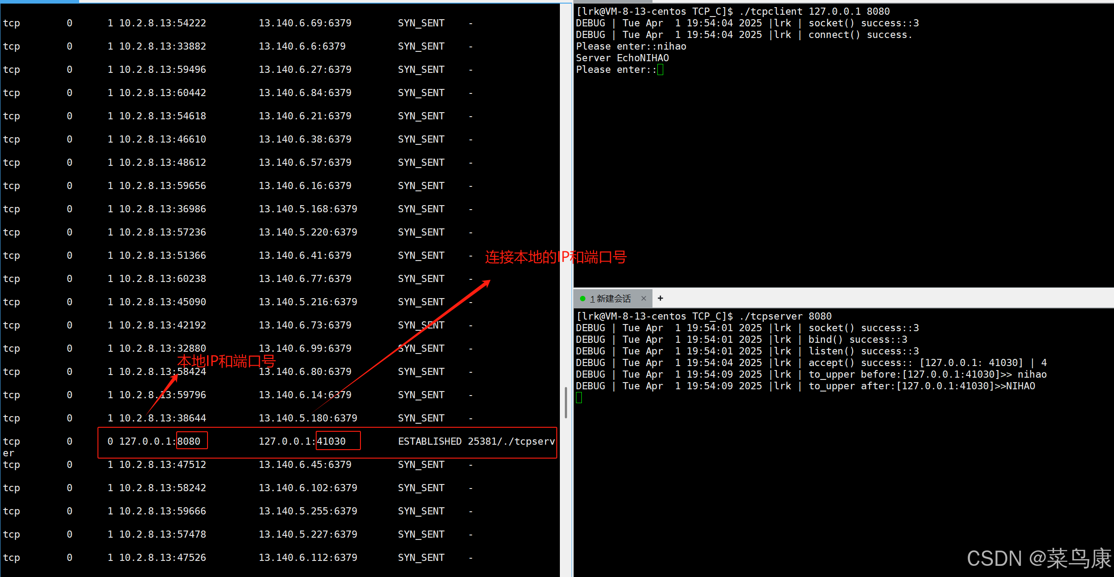Click the left terminal's vertical scrollbar thumb
The height and width of the screenshot is (577, 1114).
point(566,402)
